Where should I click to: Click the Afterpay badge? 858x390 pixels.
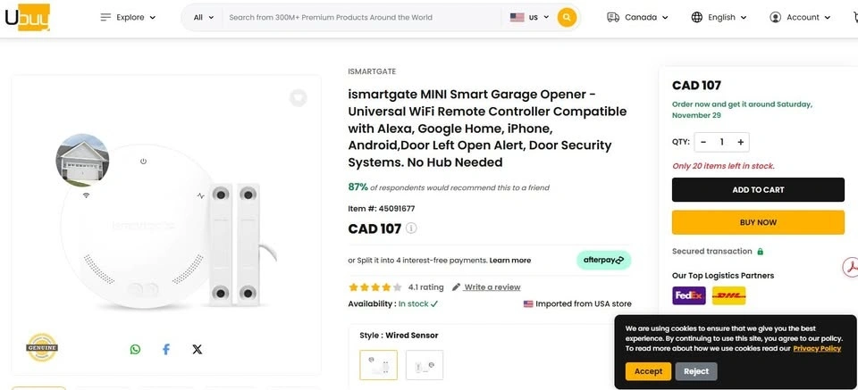[603, 260]
